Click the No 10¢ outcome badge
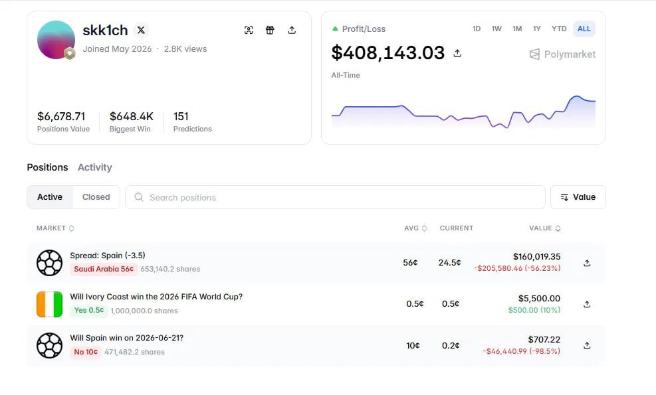Viewport: 656px width, 395px height. tap(86, 352)
